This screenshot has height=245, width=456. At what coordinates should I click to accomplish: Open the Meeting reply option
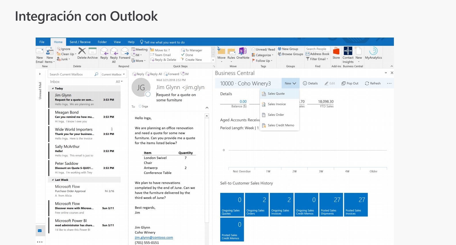[139, 49]
